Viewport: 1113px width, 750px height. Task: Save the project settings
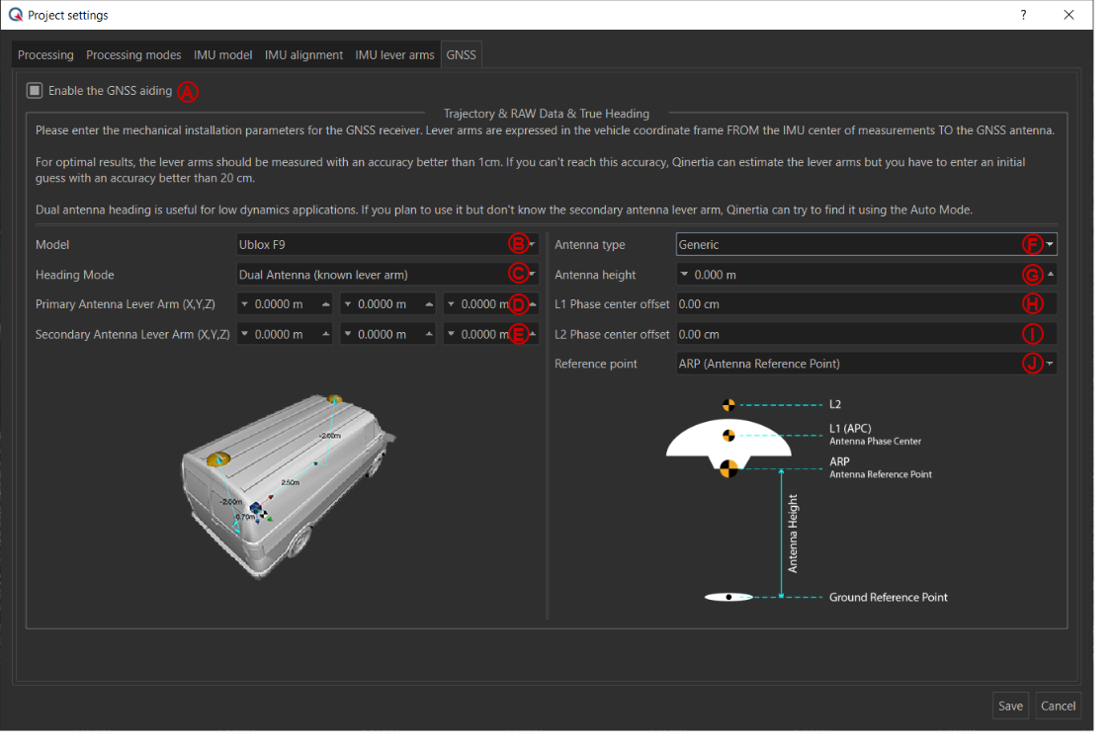1010,706
